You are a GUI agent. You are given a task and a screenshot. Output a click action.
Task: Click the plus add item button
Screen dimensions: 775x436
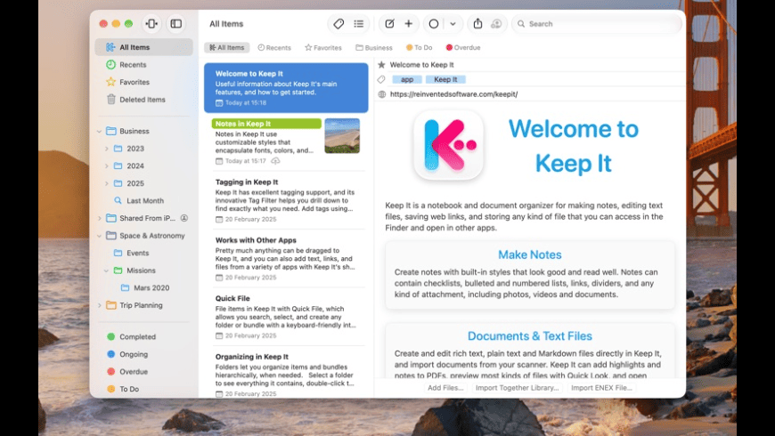coord(409,24)
